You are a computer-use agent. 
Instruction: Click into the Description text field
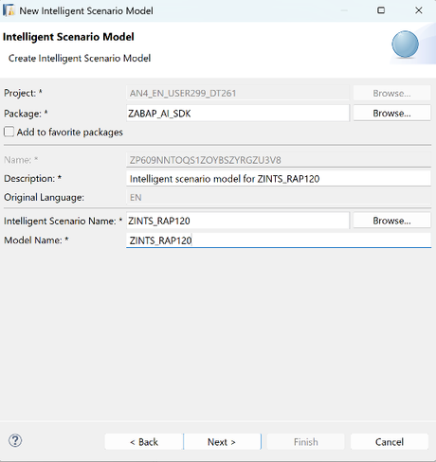coord(279,179)
